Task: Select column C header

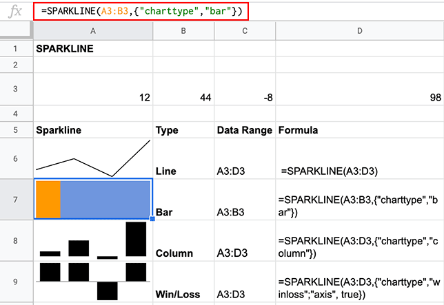Action: (x=245, y=31)
